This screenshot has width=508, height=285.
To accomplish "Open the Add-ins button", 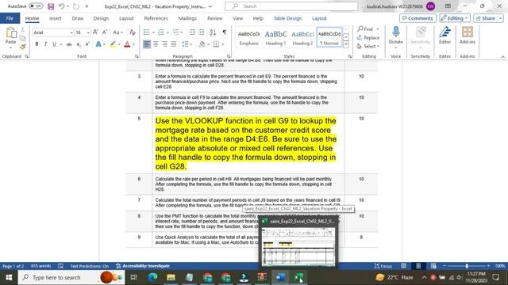I will [468, 36].
